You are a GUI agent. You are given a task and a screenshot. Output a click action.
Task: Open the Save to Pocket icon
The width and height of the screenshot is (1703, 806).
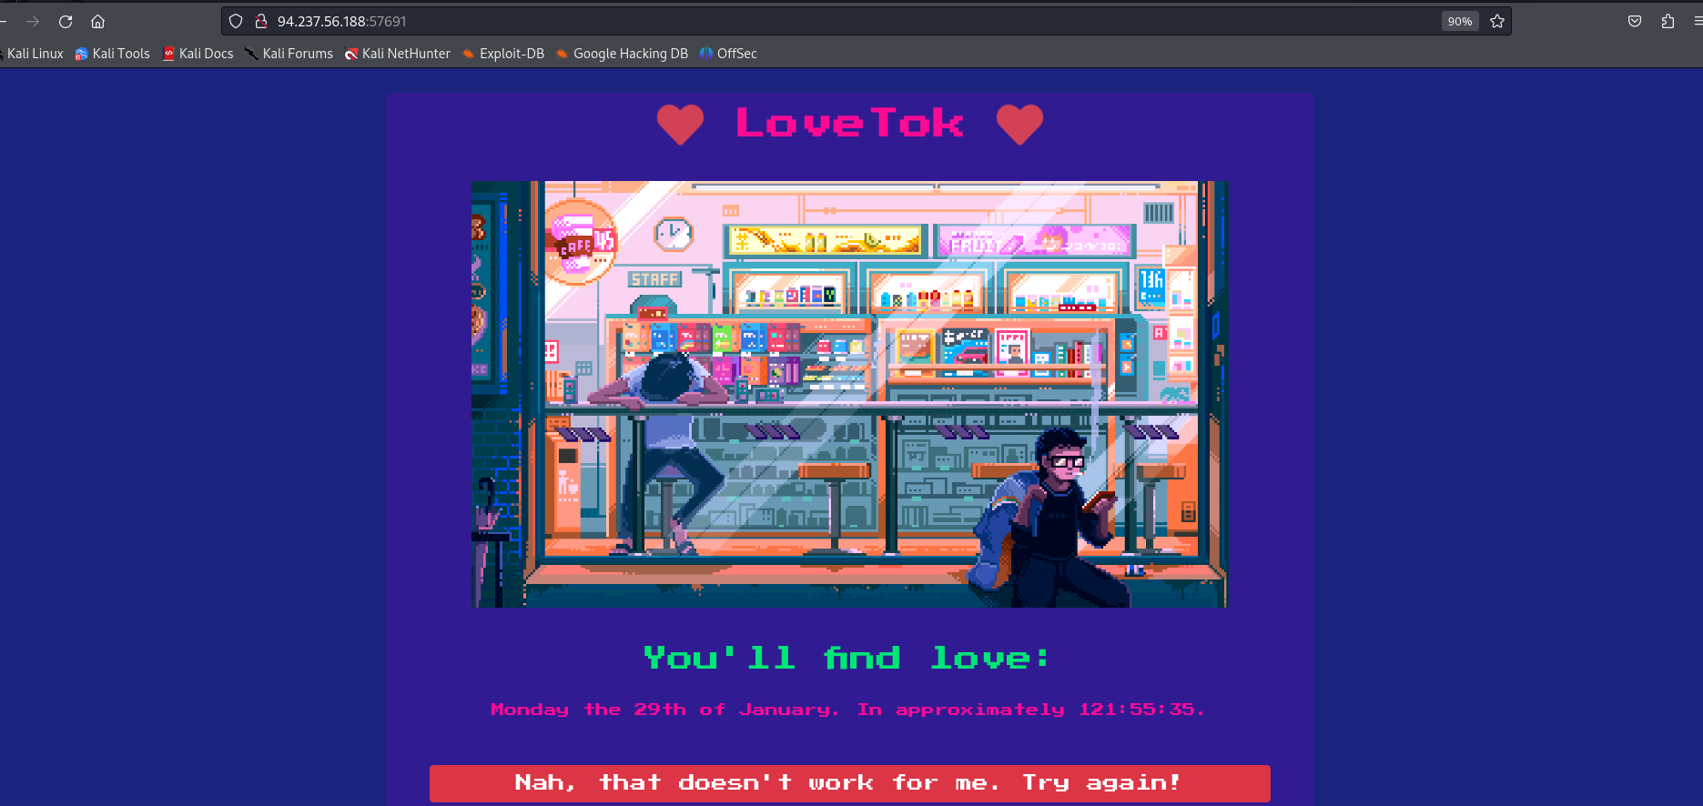[1635, 21]
